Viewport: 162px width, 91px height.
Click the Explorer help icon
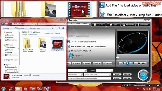[x=63, y=28]
